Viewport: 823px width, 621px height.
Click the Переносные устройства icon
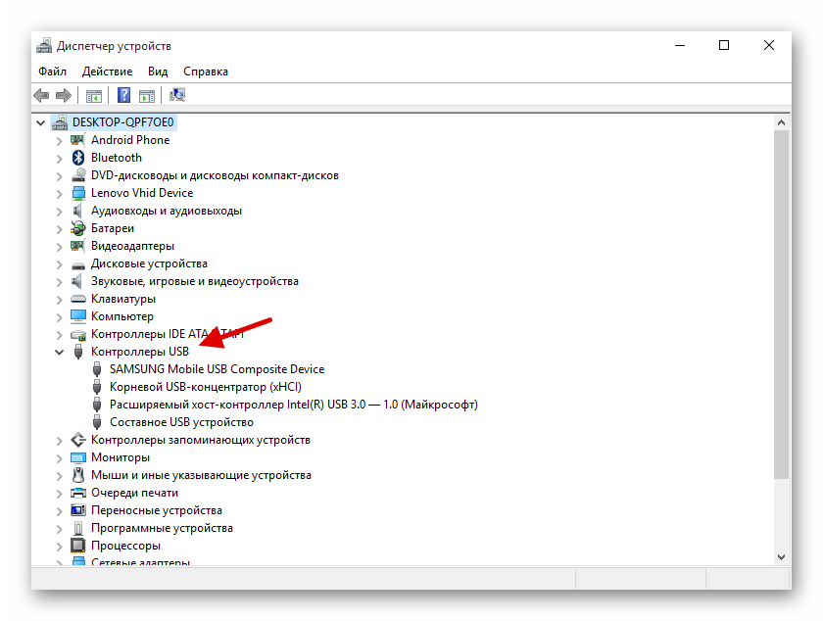[x=78, y=510]
